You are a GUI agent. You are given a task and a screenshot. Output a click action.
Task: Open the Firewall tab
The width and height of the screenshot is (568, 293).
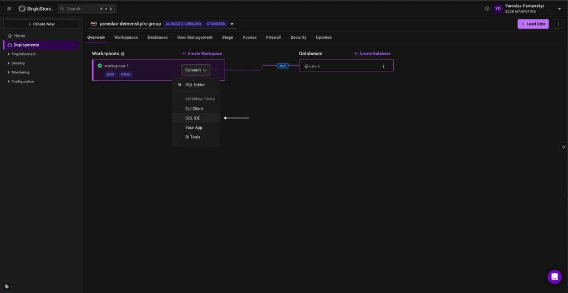(x=273, y=37)
